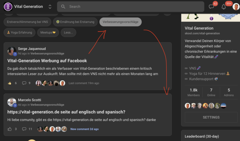Expand the community switcher arrows
Screen dimensions: 240x141
[50, 7]
